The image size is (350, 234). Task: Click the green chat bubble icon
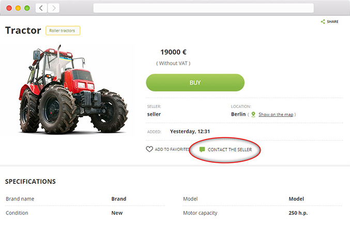point(202,149)
